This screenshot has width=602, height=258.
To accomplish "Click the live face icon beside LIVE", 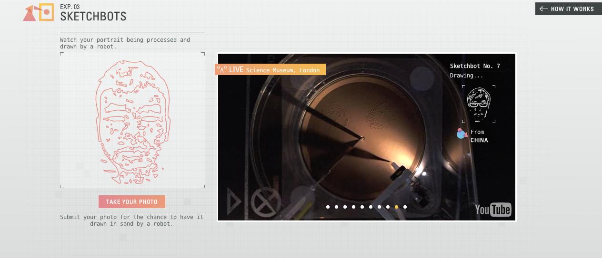I will point(221,70).
